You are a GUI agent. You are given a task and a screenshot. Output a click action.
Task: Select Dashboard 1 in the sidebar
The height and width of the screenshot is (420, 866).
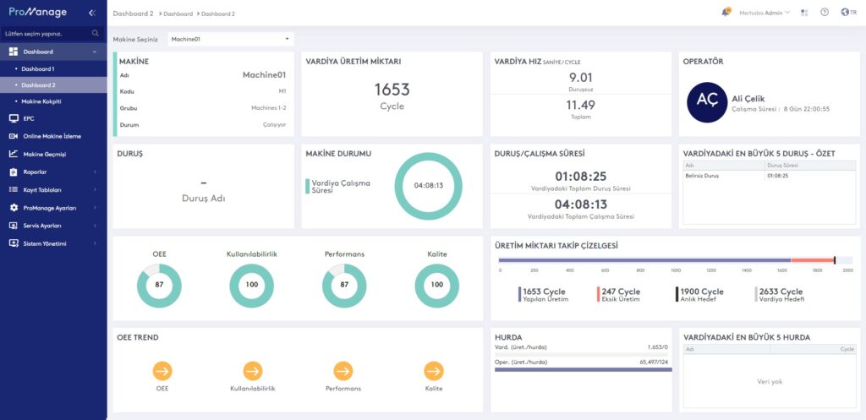(x=38, y=68)
